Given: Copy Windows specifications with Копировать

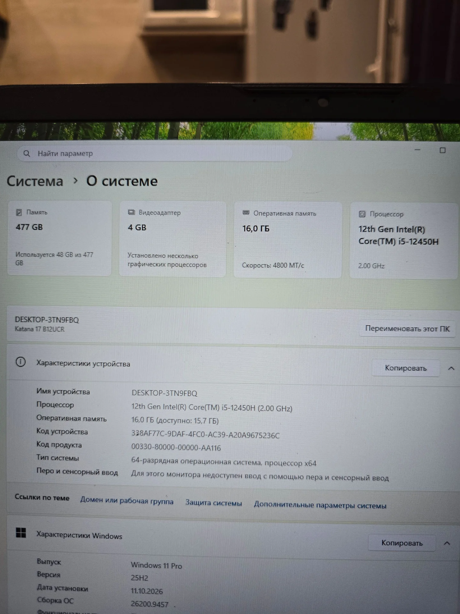Looking at the screenshot, I should pos(402,543).
